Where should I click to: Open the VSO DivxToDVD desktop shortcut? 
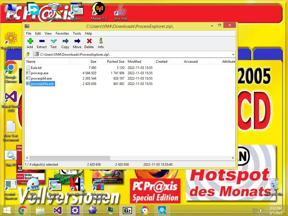(x=33, y=190)
